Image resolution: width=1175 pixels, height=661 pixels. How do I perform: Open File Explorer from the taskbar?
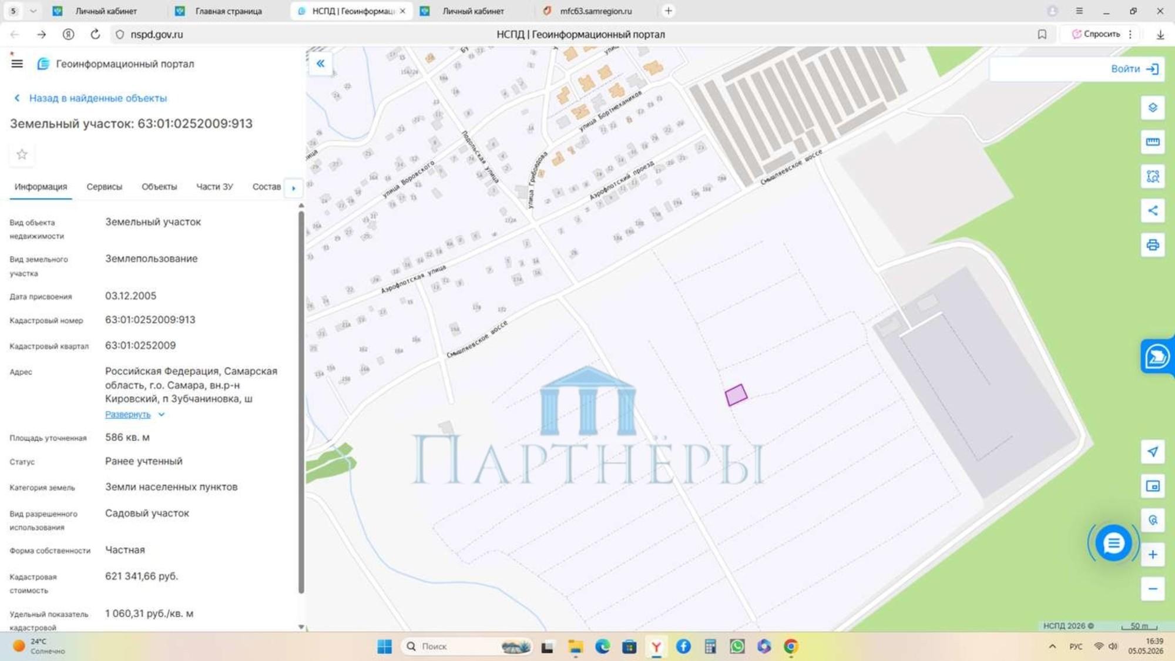click(575, 646)
